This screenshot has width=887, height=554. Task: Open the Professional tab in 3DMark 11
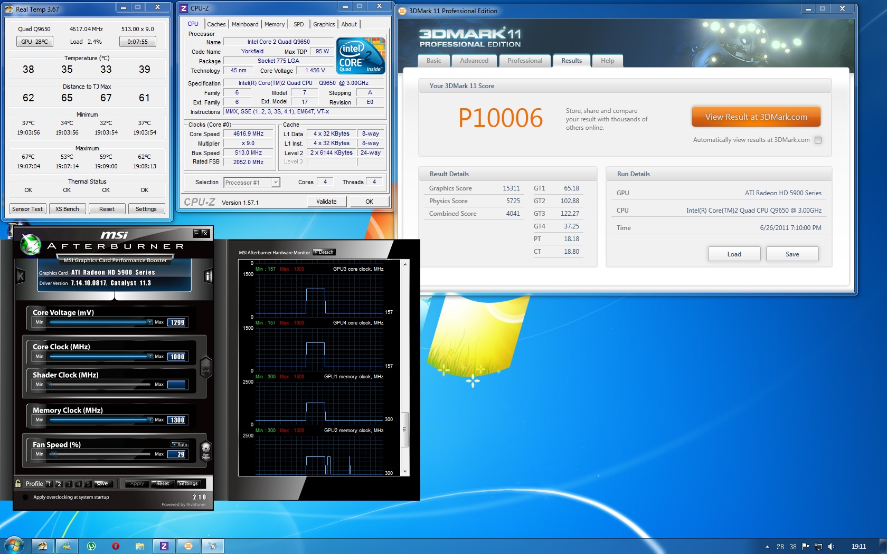click(525, 61)
